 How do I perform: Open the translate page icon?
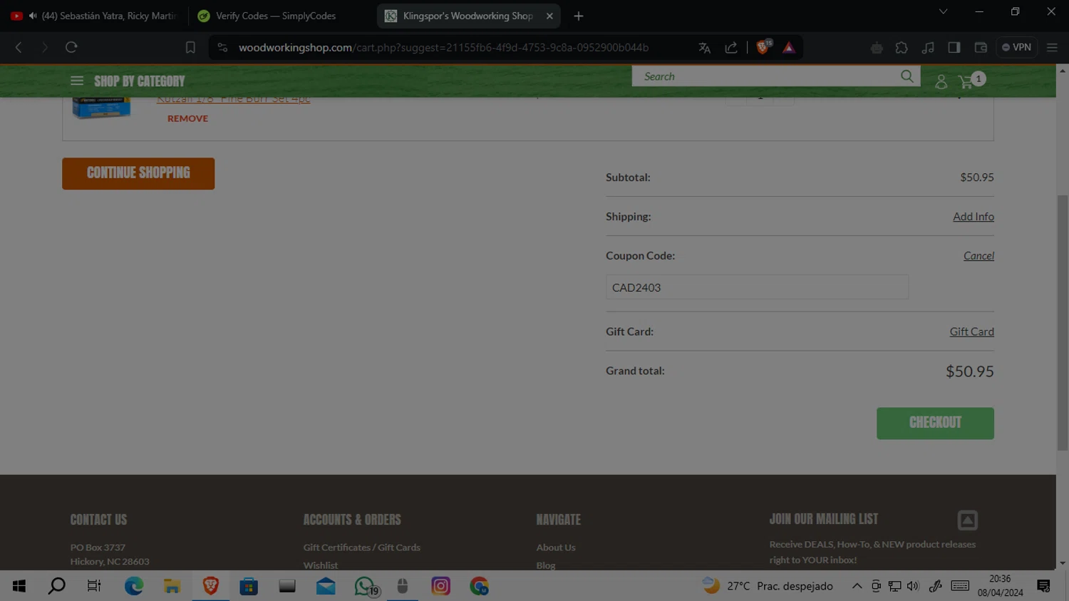coord(704,48)
